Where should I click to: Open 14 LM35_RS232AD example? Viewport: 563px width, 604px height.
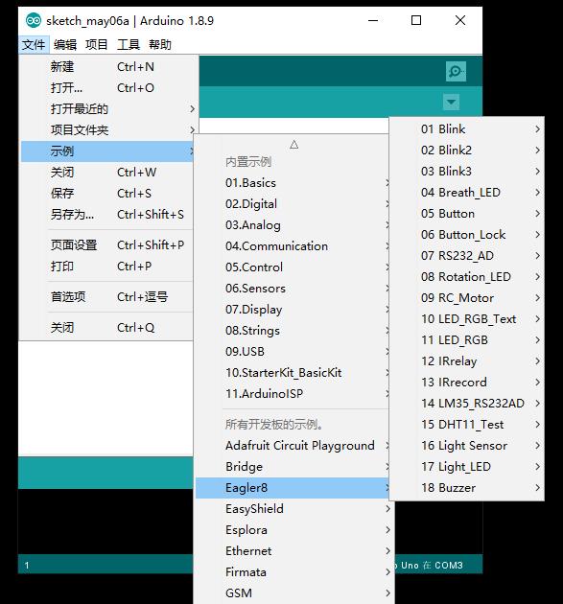coord(467,404)
